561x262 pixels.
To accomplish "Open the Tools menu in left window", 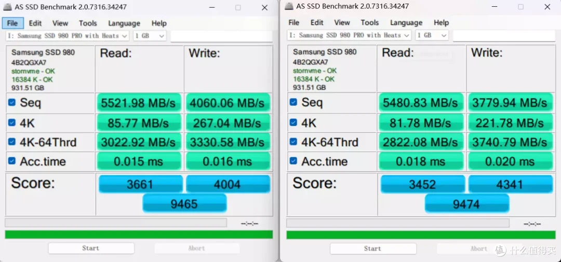I will coord(88,23).
